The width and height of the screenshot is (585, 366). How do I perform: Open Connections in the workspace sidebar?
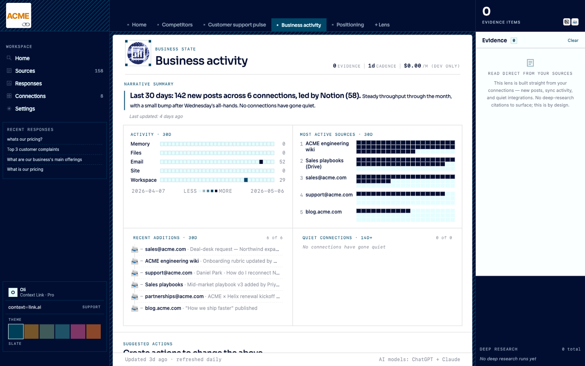[55, 96]
